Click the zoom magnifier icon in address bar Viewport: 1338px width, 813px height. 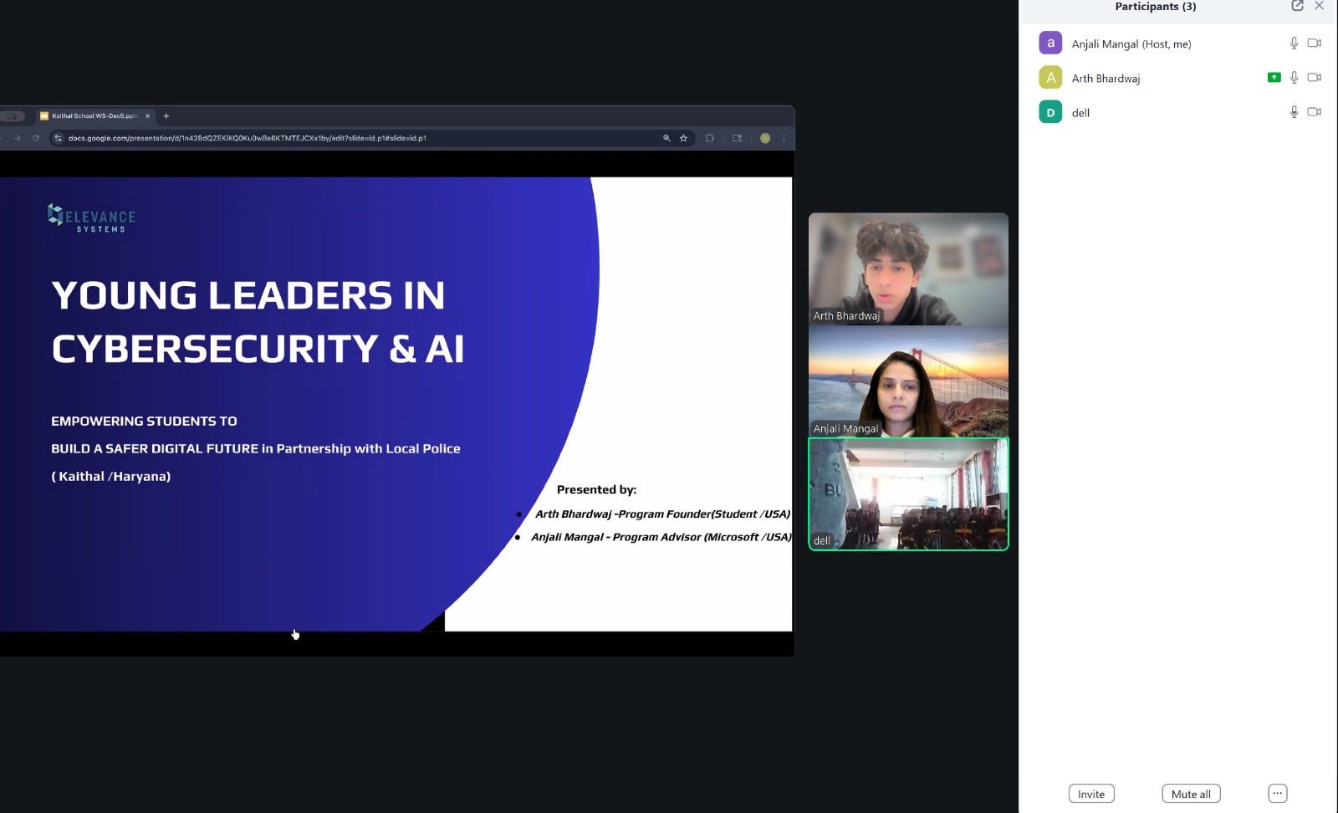(x=666, y=139)
